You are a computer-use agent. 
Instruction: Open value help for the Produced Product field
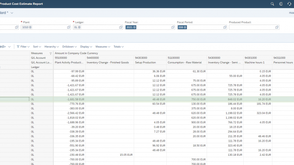pyautogui.click(x=277, y=27)
